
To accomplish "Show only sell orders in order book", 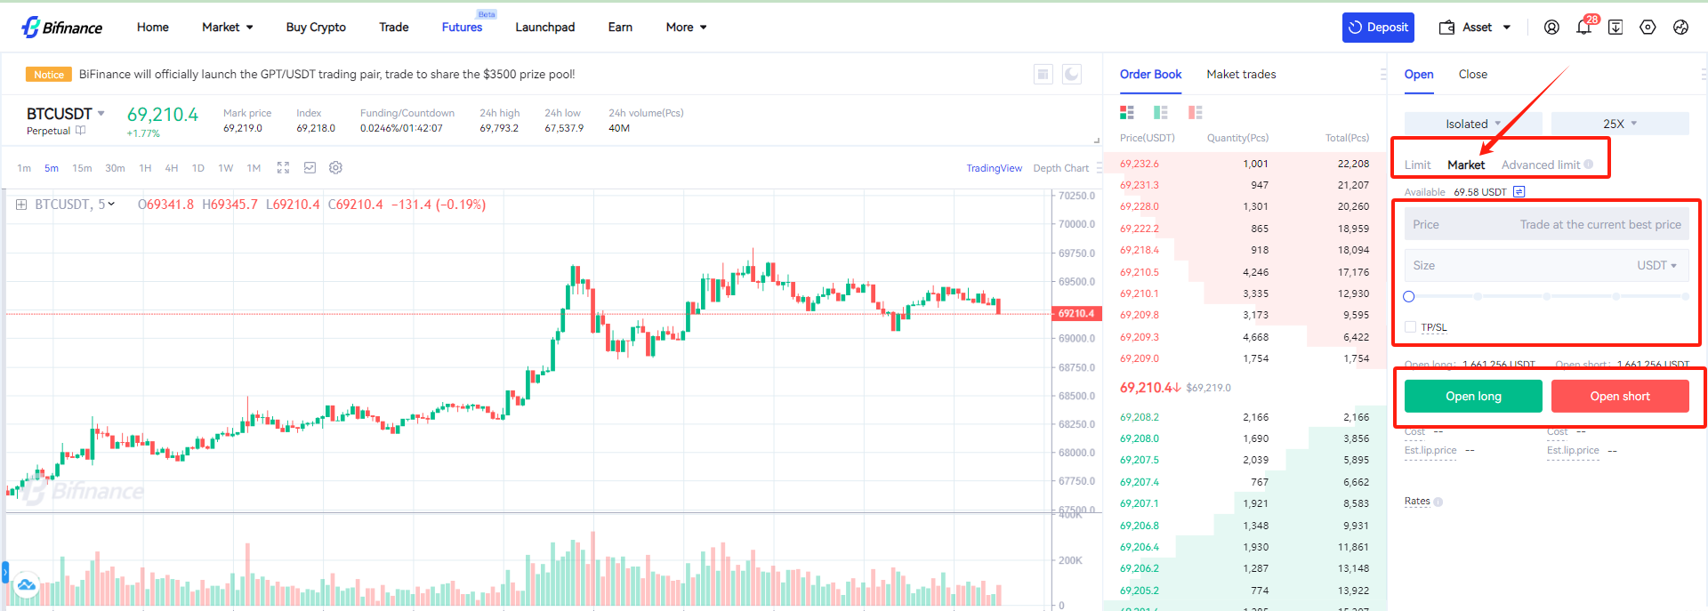I will [x=1195, y=112].
